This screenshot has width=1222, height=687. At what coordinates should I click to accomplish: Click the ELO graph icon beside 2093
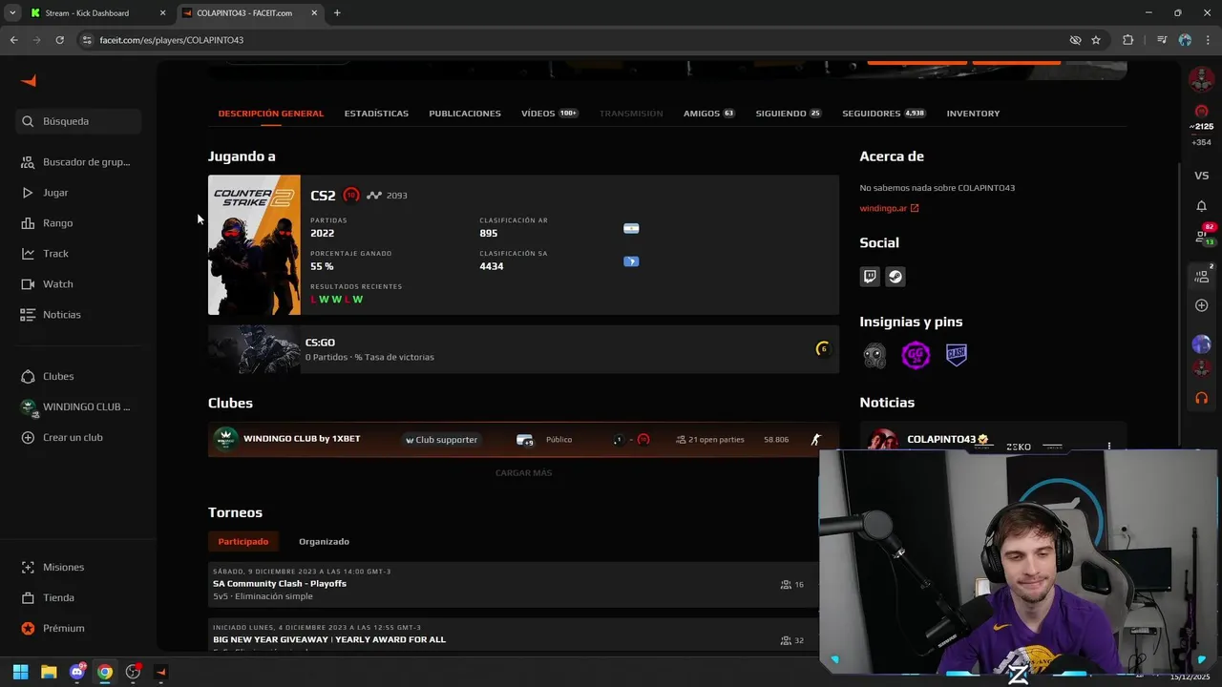374,196
